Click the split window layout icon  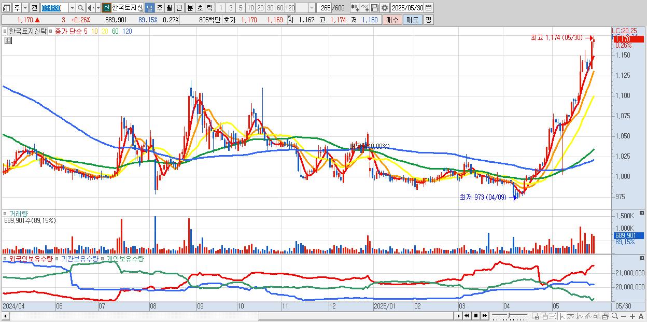coord(536,316)
